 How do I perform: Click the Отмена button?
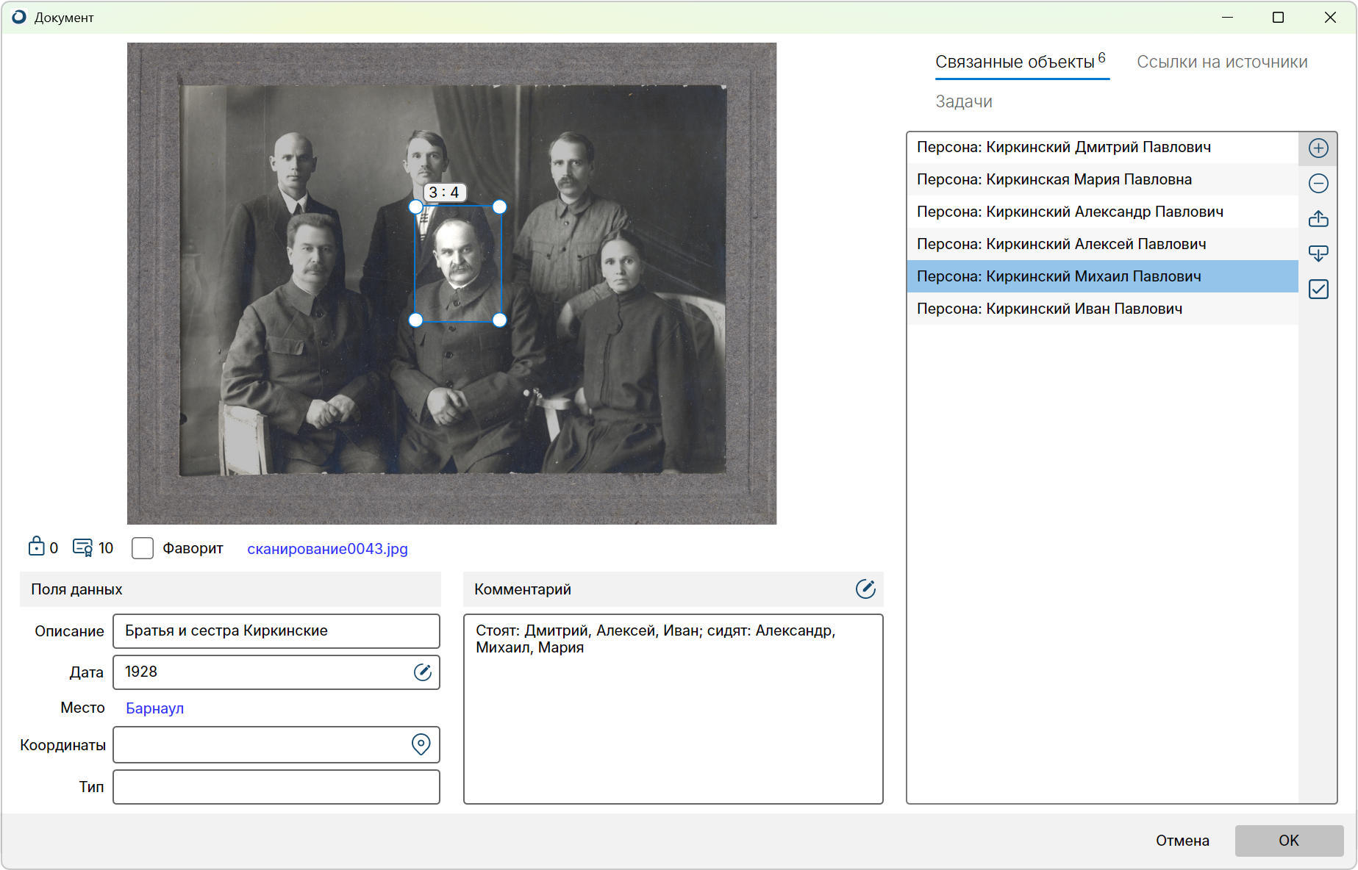click(1182, 841)
